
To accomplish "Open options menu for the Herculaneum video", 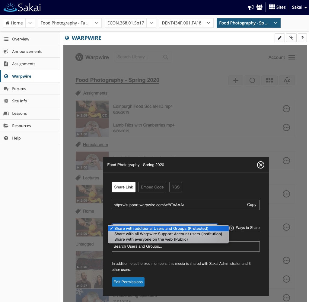I will (286, 161).
